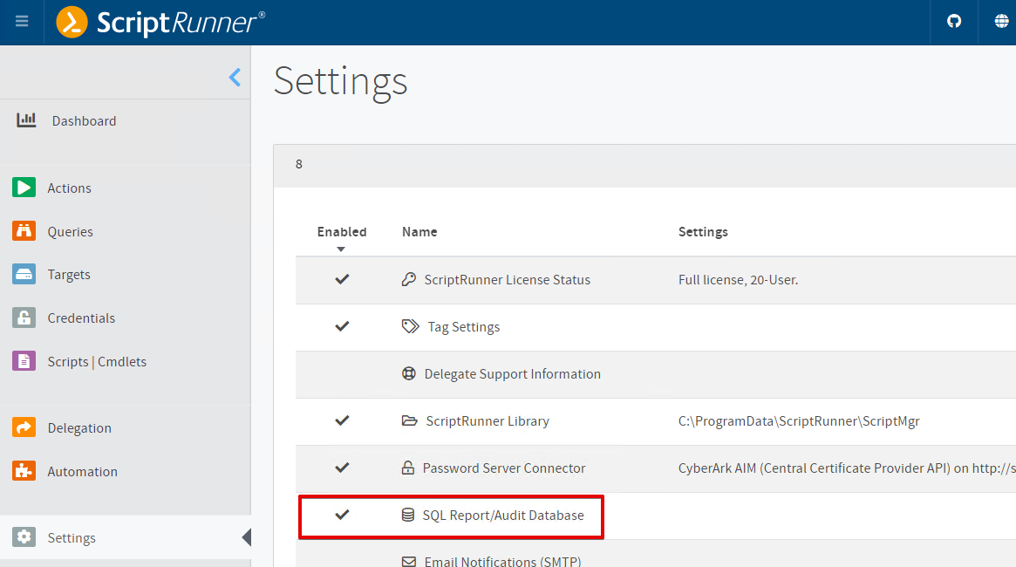
Task: Toggle enabled checkmark for SQL Report/Audit Database
Action: (x=342, y=515)
